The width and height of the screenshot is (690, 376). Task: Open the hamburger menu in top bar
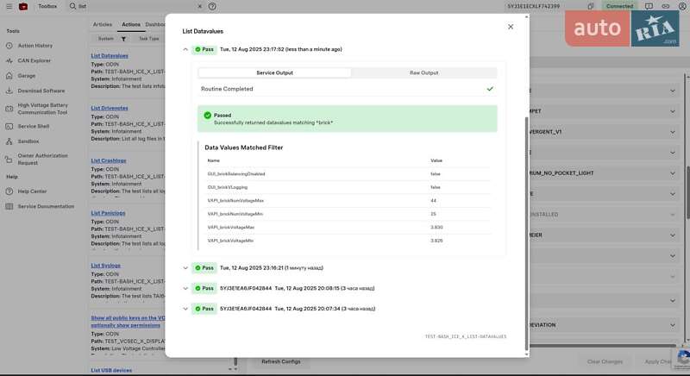[x=7, y=6]
